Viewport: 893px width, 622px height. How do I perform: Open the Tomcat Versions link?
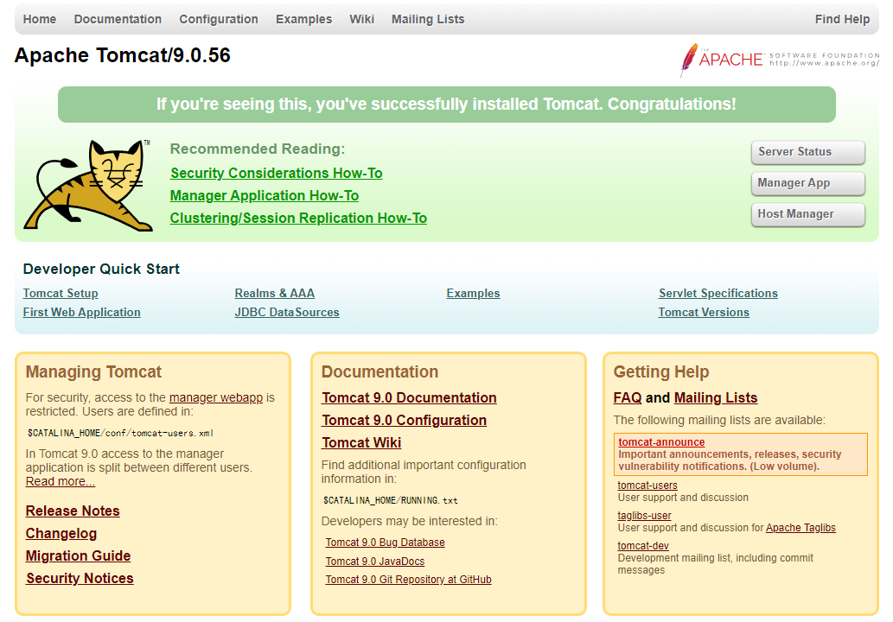coord(704,313)
